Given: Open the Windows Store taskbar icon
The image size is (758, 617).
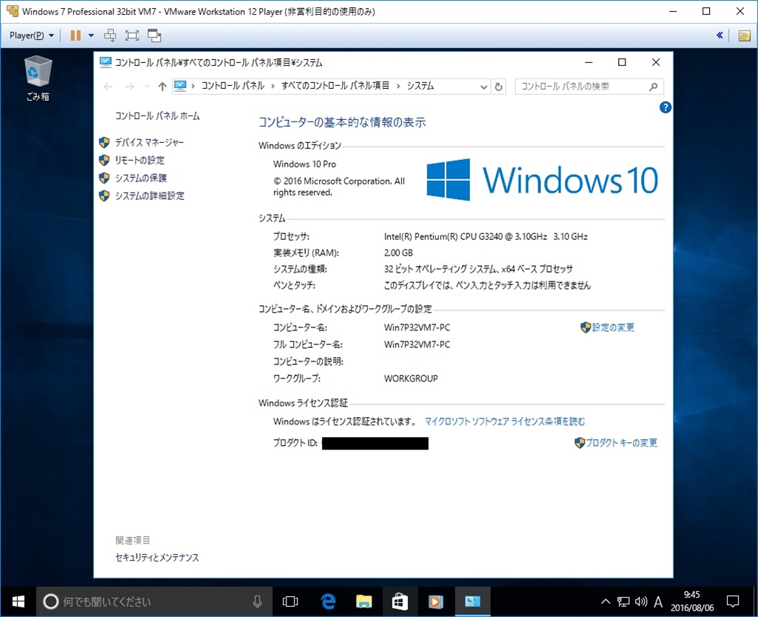Looking at the screenshot, I should point(399,601).
